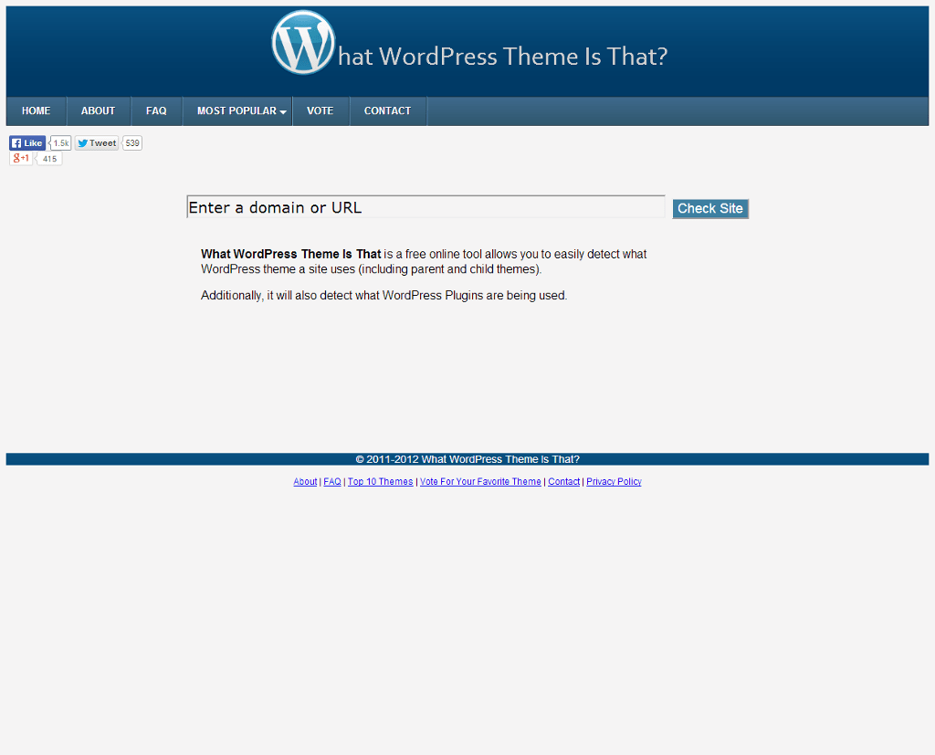Click the Google +1 button

[19, 158]
